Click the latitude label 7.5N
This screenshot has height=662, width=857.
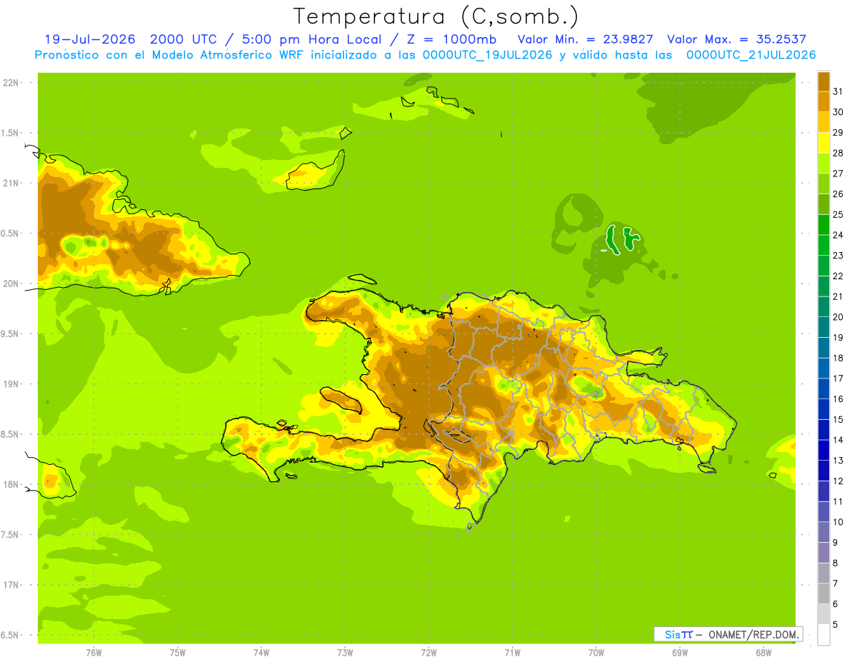coord(10,534)
